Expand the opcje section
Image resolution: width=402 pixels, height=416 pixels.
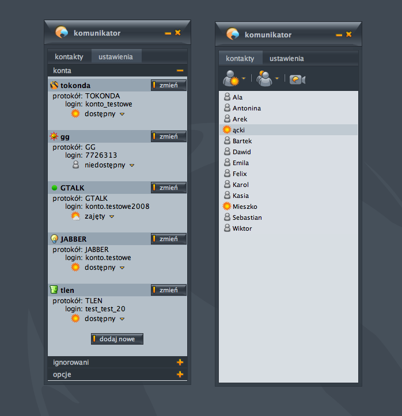pos(180,375)
